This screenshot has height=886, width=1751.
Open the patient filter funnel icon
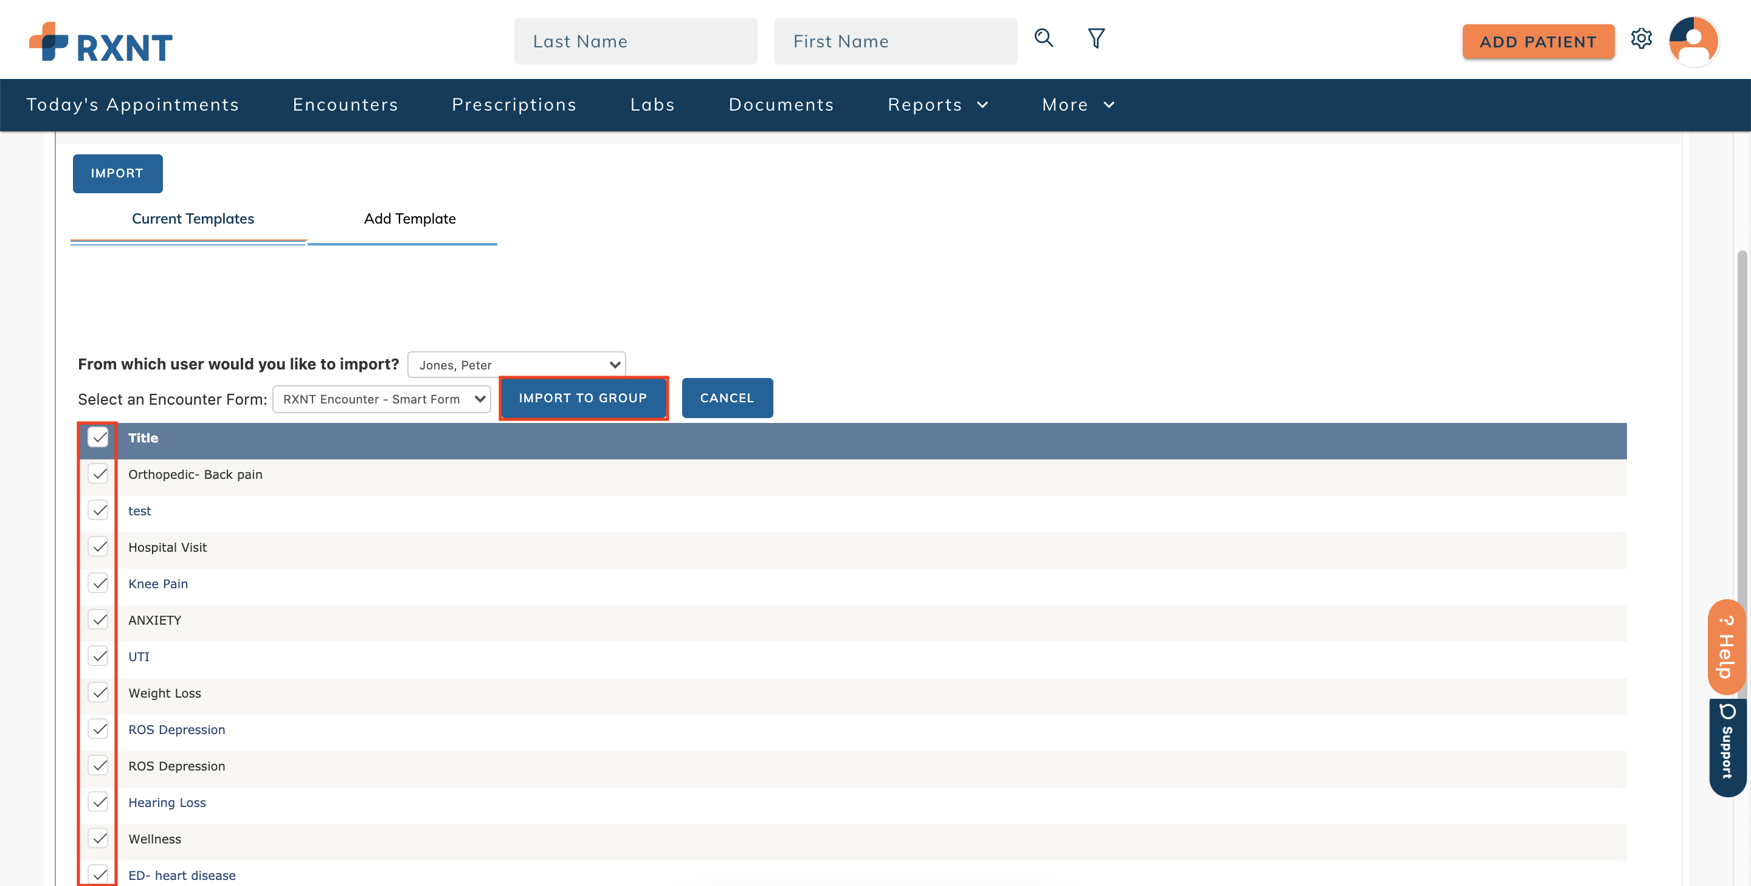pyautogui.click(x=1096, y=38)
